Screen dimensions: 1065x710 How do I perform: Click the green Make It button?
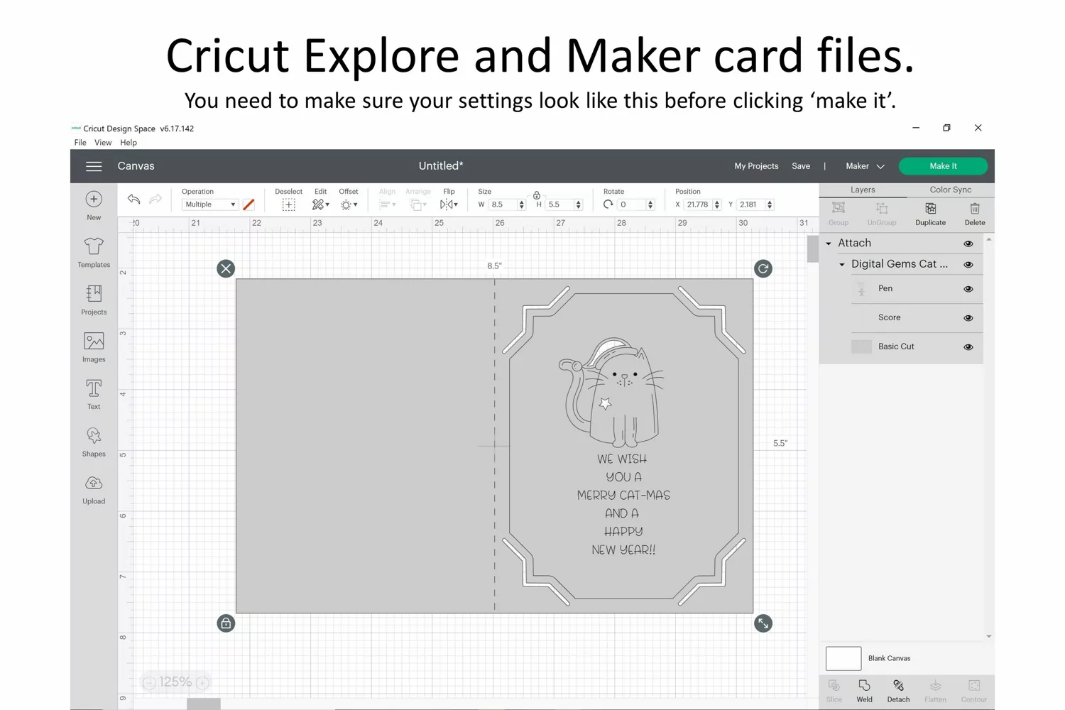[943, 166]
